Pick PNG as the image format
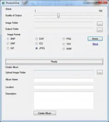Viewport: 109px width, 122px height. [x=64, y=39]
